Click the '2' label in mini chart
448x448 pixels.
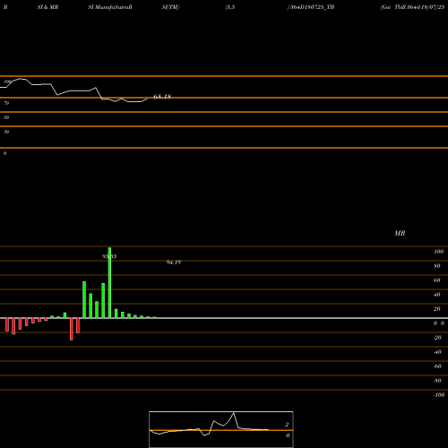coord(287,425)
